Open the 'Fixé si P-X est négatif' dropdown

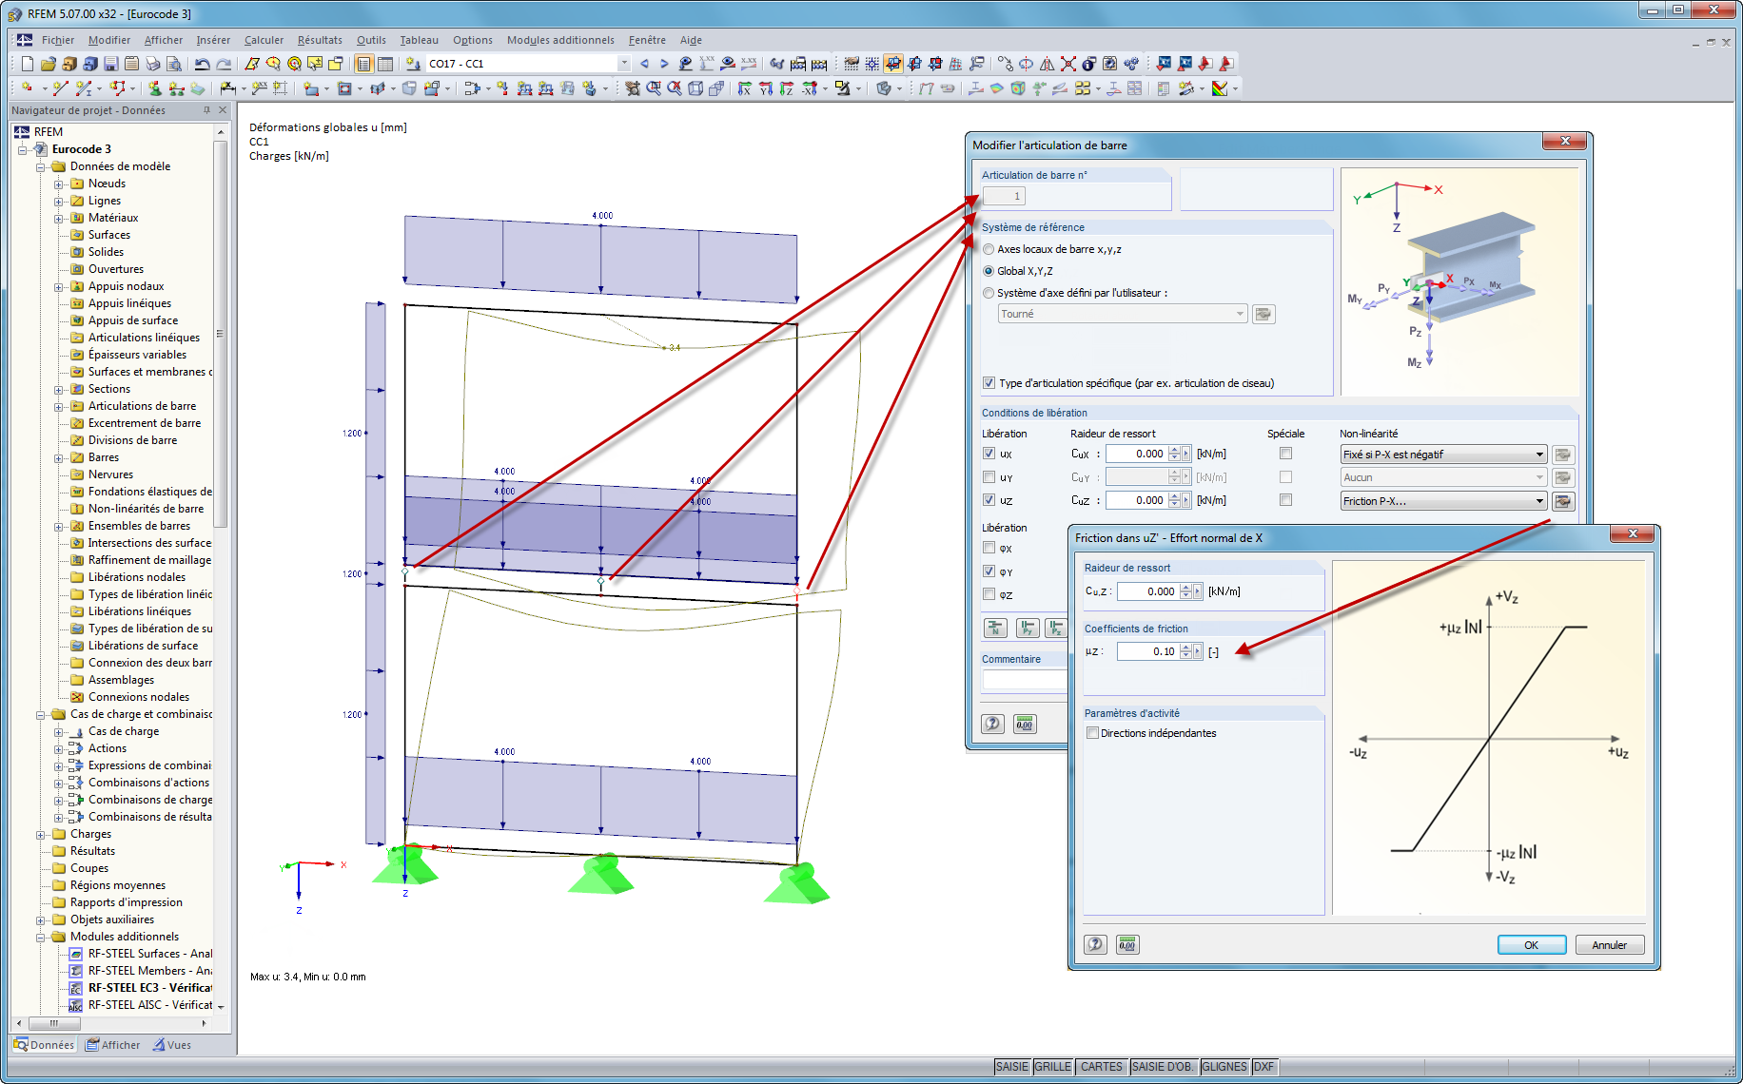[x=1442, y=455]
